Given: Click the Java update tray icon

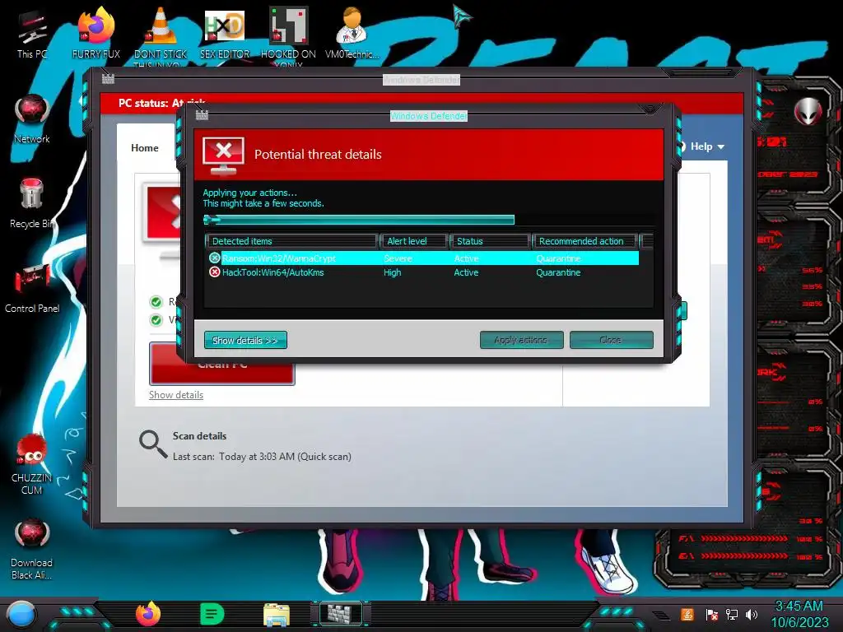Looking at the screenshot, I should tap(687, 615).
